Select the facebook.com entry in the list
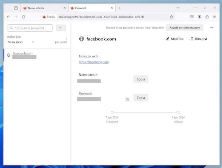222x168 pixels. 37,55
